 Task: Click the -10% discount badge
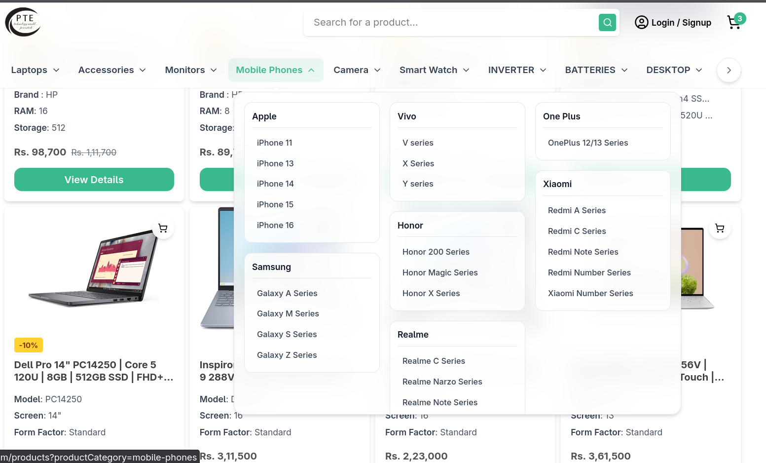[29, 345]
